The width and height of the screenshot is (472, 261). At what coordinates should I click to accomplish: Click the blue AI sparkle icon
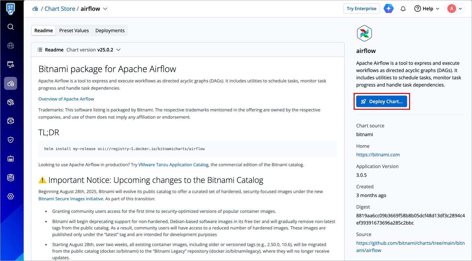point(389,9)
